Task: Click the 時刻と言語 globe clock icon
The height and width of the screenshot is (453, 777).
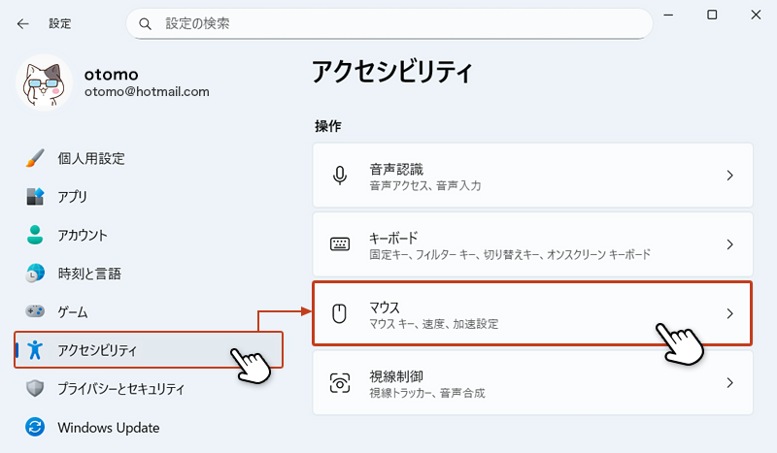Action: coord(35,274)
